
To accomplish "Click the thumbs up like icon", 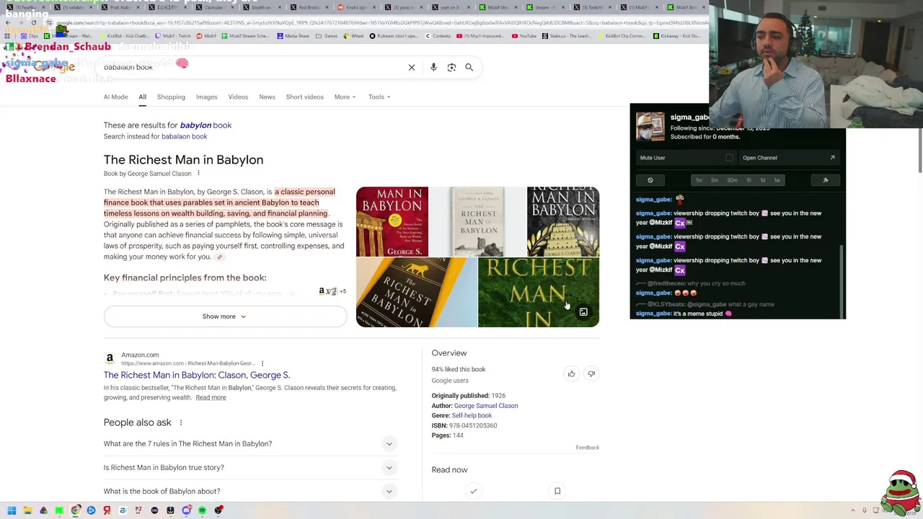I will (x=571, y=373).
